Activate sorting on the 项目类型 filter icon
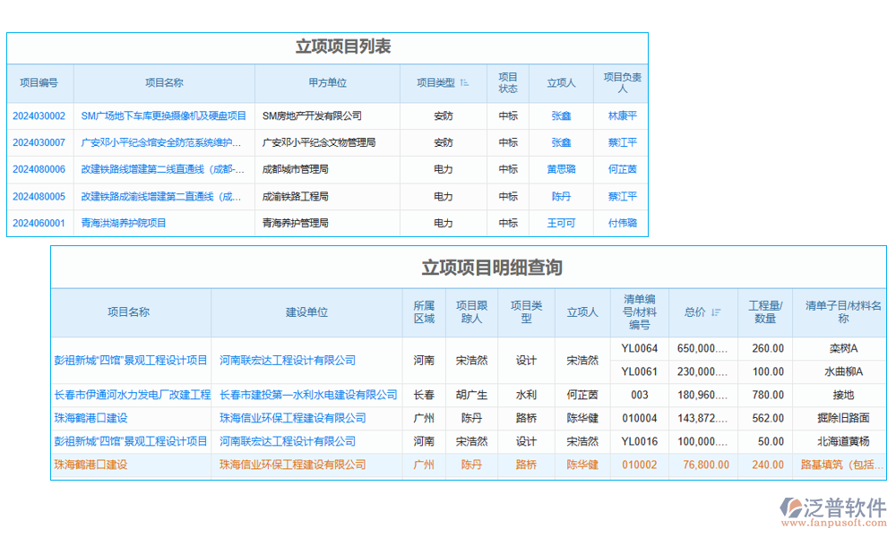Screen dimensions: 896x537 tap(465, 81)
